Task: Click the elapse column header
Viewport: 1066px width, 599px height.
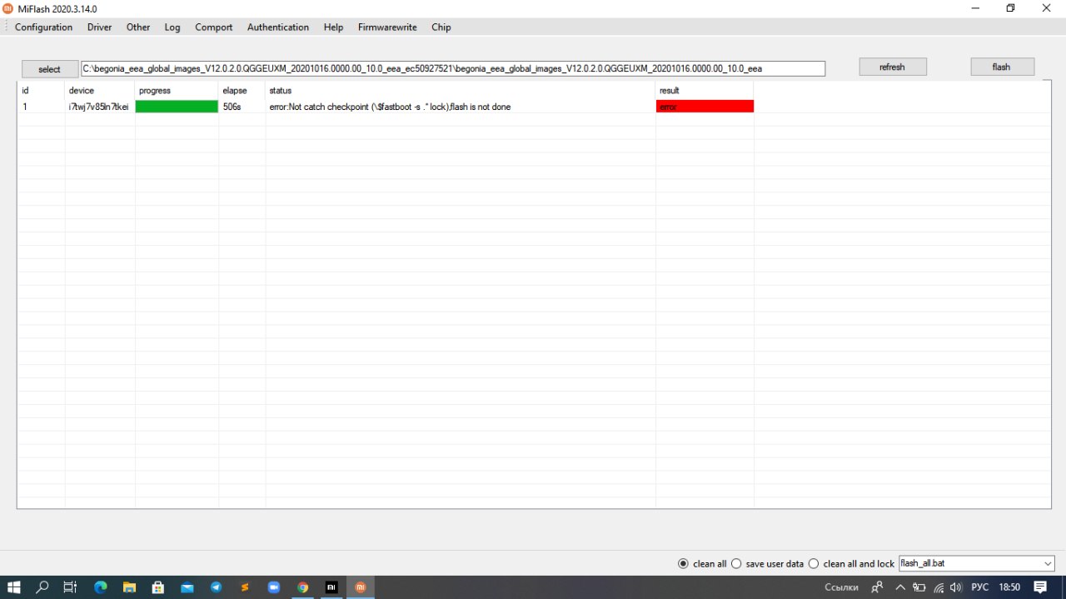Action: (242, 90)
